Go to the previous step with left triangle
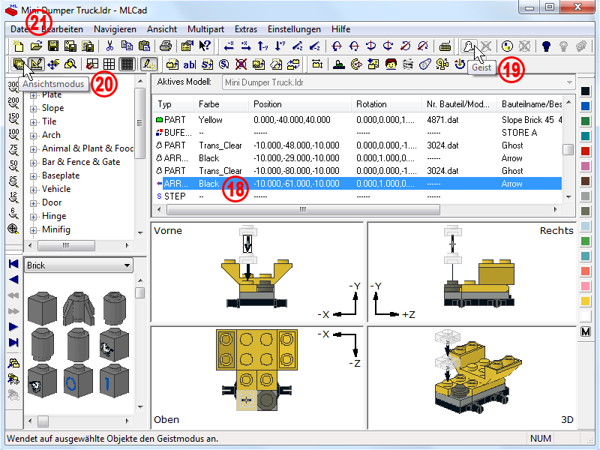The height and width of the screenshot is (450, 600). coord(13,279)
